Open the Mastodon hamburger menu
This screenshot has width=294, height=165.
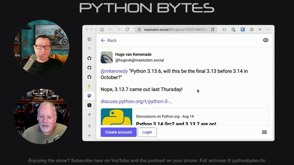264,132
